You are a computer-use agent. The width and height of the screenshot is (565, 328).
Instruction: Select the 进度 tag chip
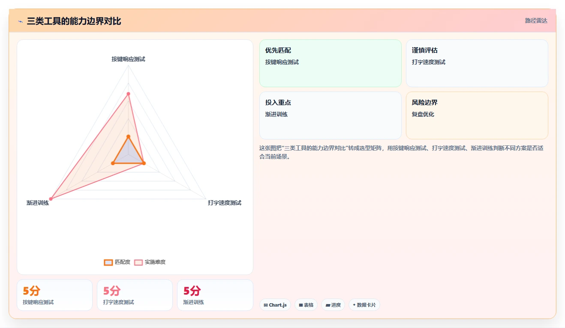(x=333, y=305)
